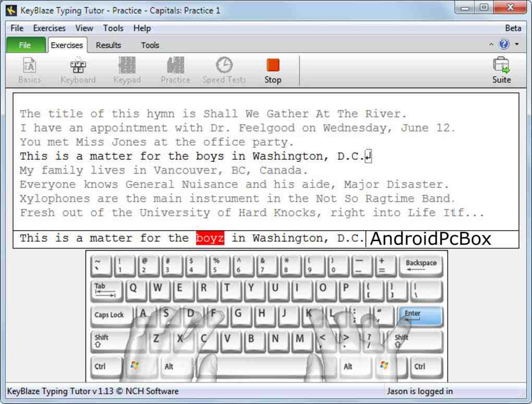Click the right Alt key
The width and height of the screenshot is (532, 404).
356,367
